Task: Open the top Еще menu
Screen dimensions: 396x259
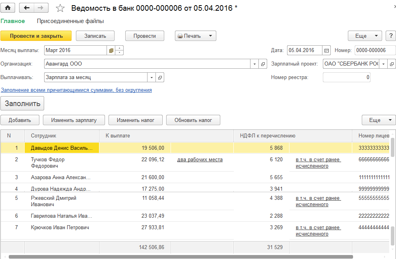Action: pos(365,36)
